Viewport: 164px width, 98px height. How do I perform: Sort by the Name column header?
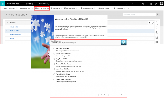(13, 23)
